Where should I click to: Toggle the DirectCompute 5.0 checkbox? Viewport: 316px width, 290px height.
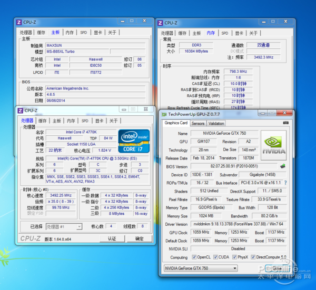point(253,257)
